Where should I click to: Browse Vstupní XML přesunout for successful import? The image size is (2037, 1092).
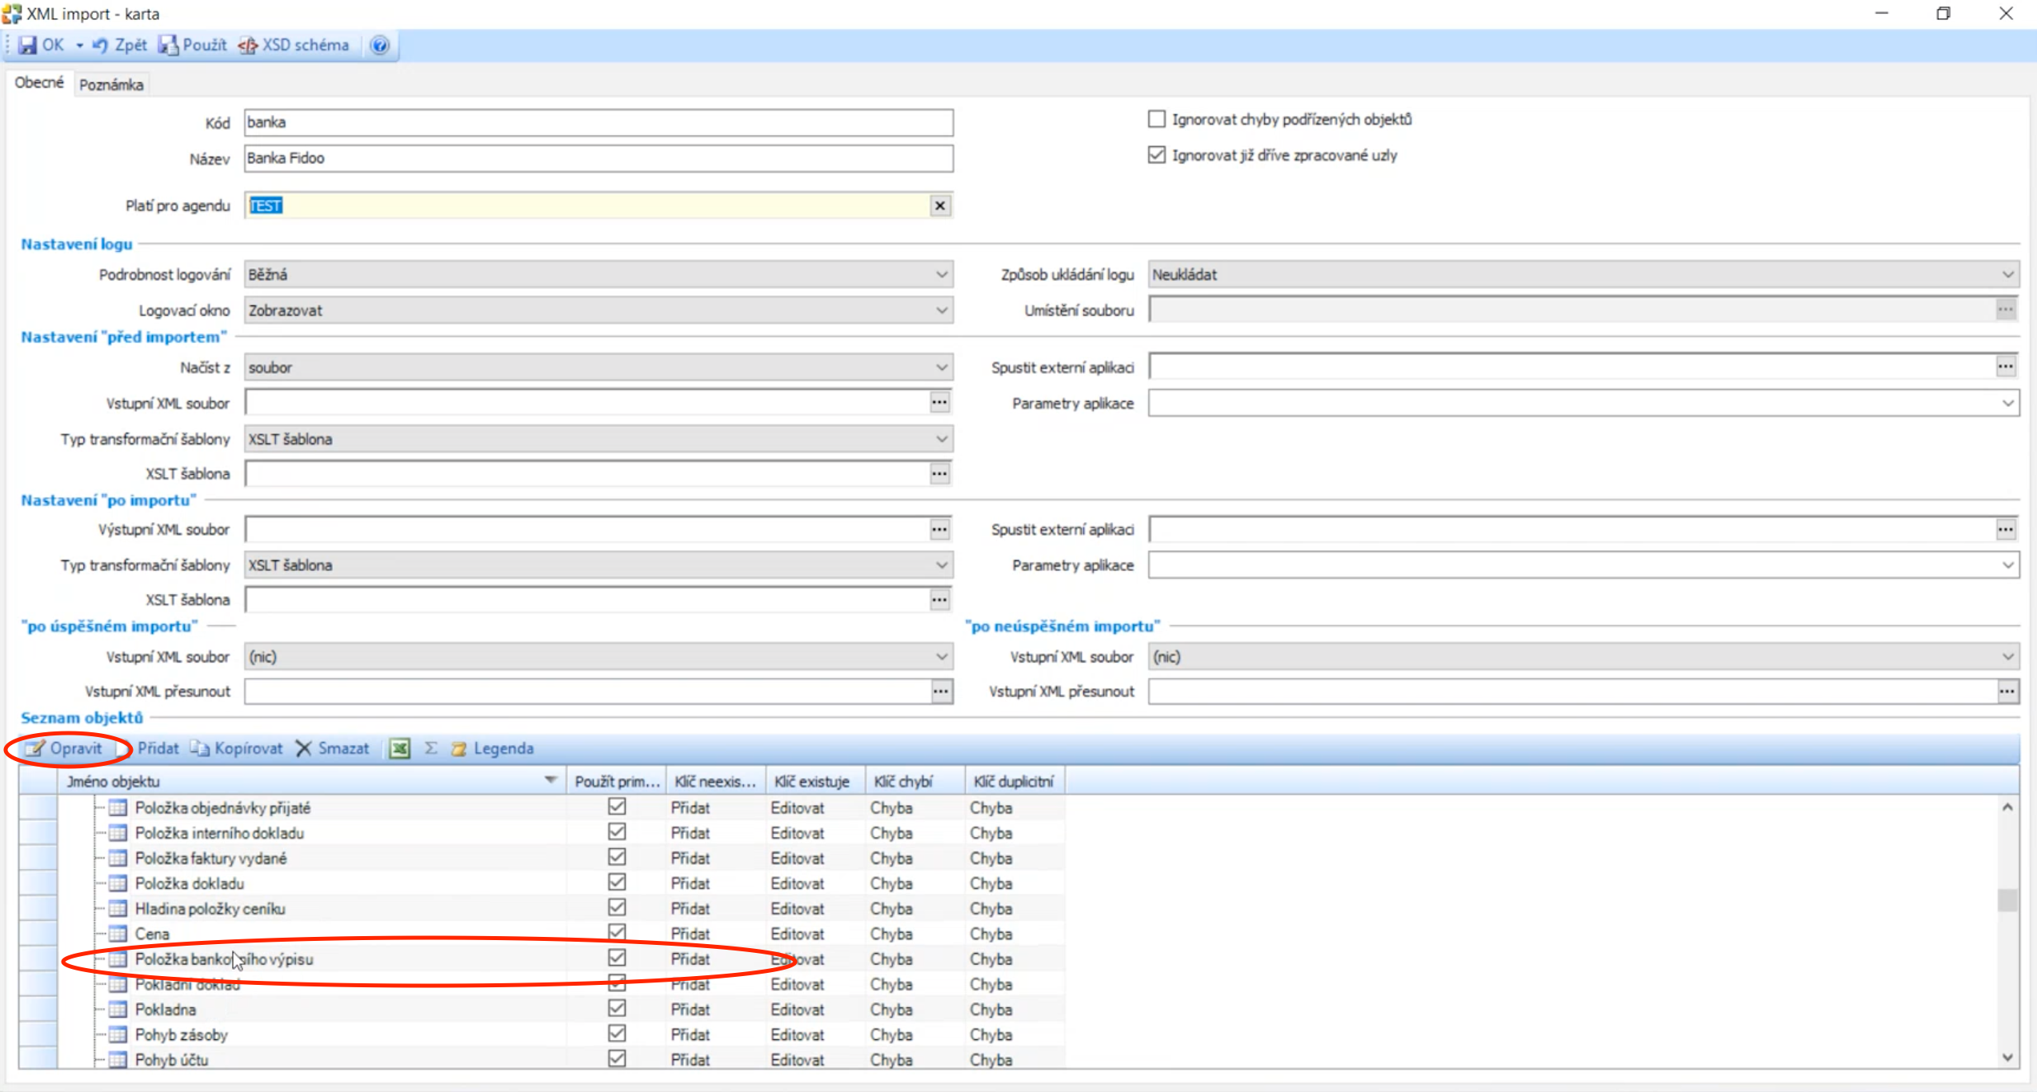[x=942, y=691]
